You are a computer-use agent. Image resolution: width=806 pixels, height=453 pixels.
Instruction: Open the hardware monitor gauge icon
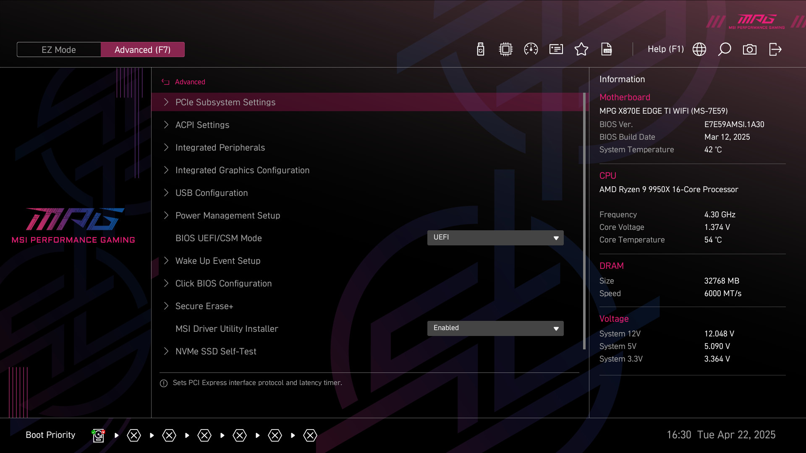531,49
